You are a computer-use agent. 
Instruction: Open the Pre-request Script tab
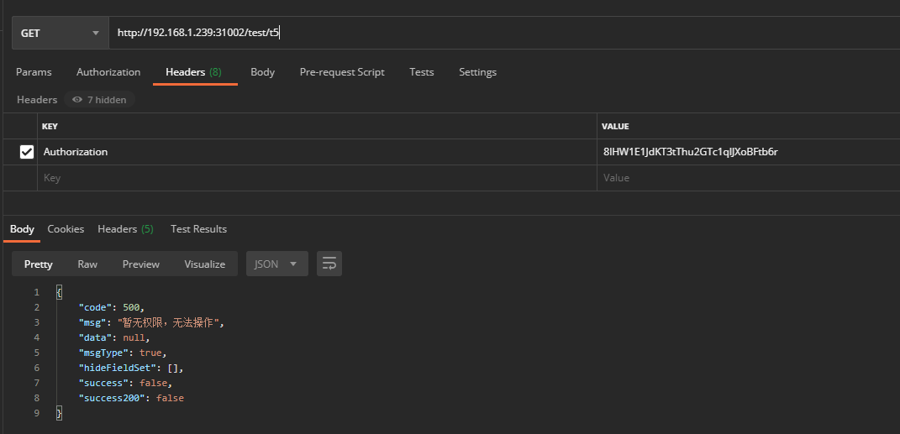pos(342,72)
